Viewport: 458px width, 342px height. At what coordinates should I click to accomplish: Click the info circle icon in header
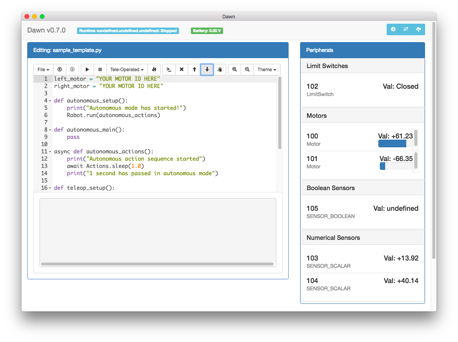pyautogui.click(x=393, y=29)
